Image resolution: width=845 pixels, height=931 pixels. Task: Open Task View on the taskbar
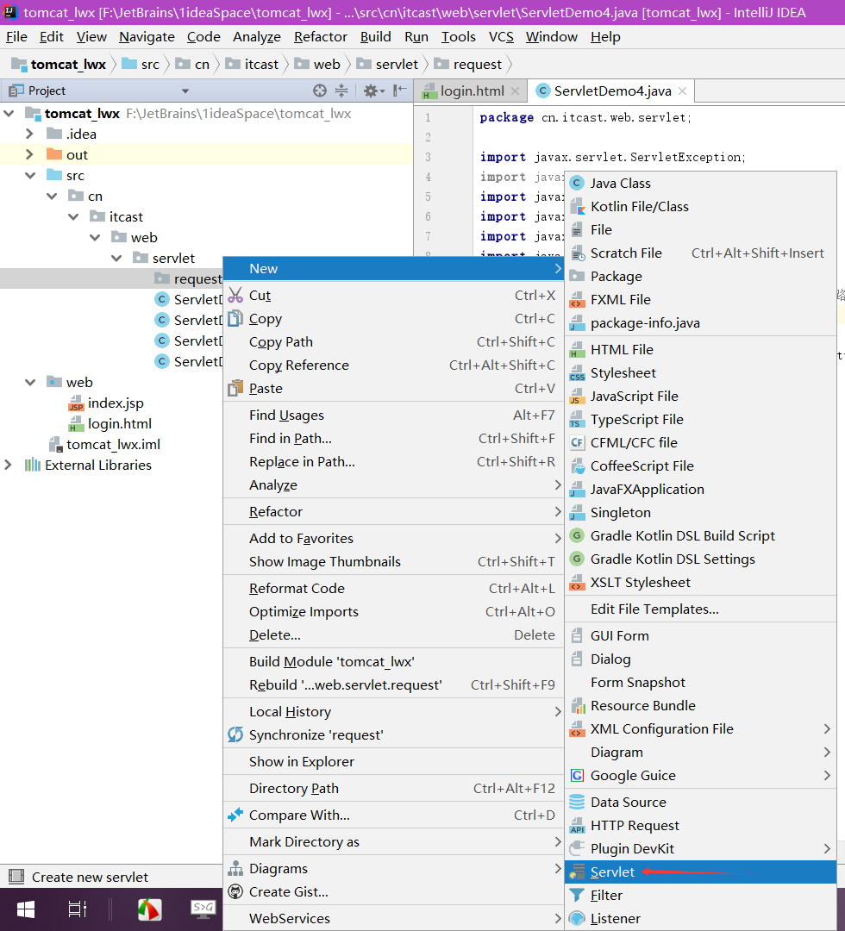point(78,909)
